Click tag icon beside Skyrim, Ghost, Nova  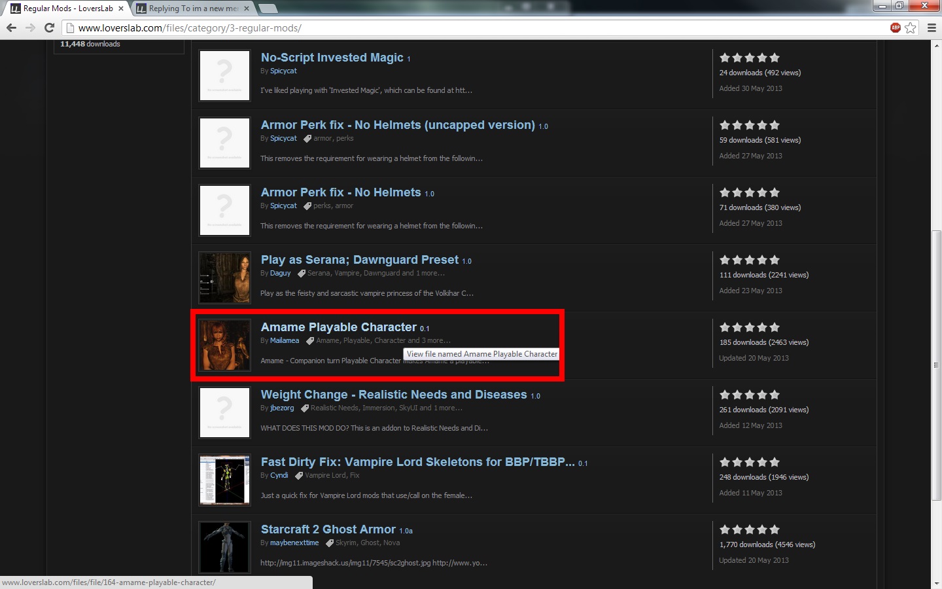click(330, 543)
